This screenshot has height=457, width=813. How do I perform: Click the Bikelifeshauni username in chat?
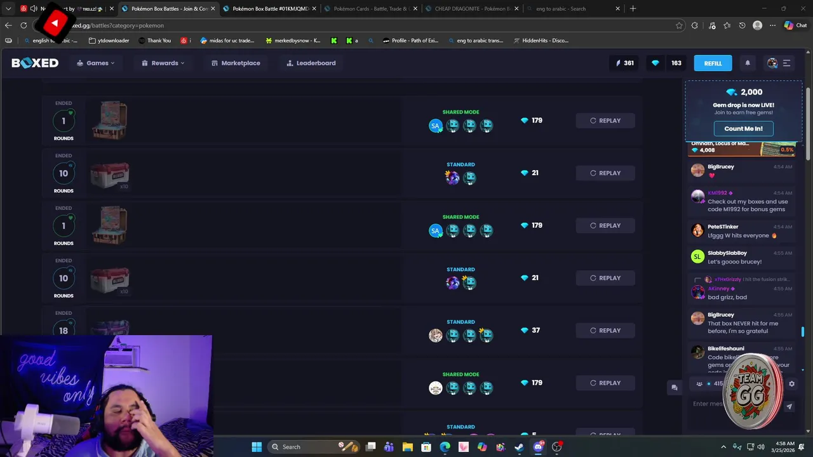[x=726, y=348]
